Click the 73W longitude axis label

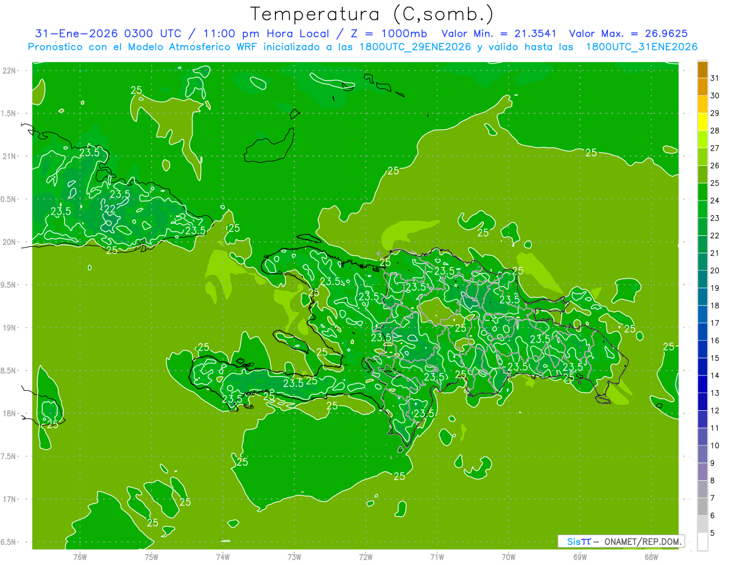click(x=294, y=556)
